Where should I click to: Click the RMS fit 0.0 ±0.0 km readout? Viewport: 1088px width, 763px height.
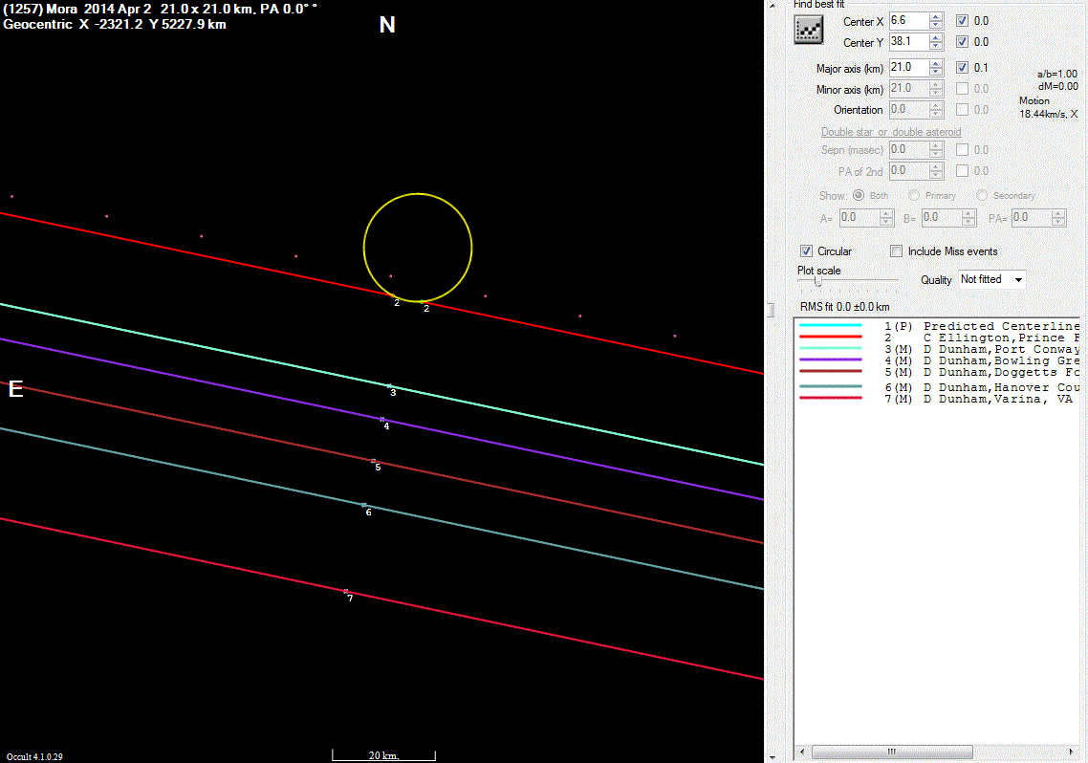(844, 307)
